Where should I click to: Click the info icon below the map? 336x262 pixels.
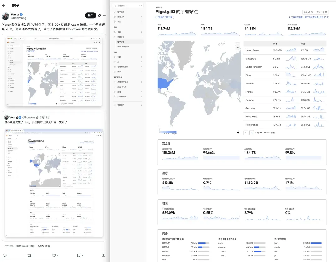(x=238, y=133)
